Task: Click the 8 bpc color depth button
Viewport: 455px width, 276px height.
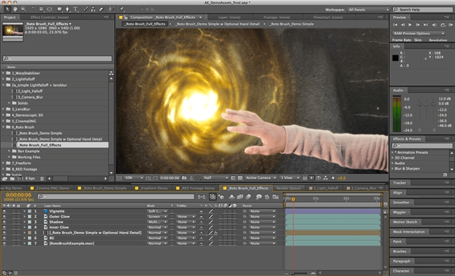Action: pos(30,178)
